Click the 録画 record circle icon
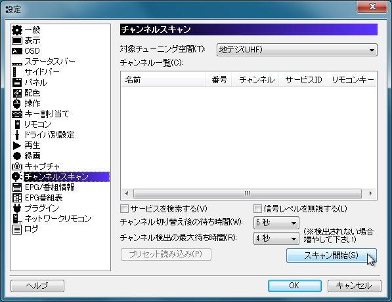Screen dimensions: 392x302 [x=17, y=156]
